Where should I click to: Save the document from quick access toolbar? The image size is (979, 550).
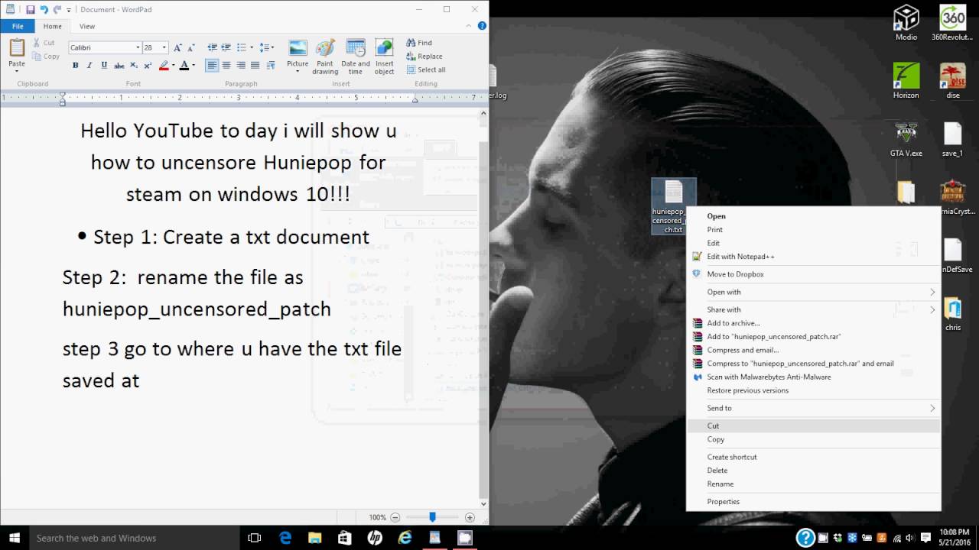(x=31, y=9)
